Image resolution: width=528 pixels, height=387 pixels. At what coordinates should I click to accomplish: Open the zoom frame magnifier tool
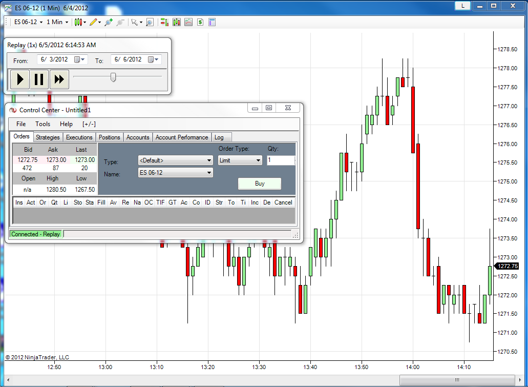[150, 22]
